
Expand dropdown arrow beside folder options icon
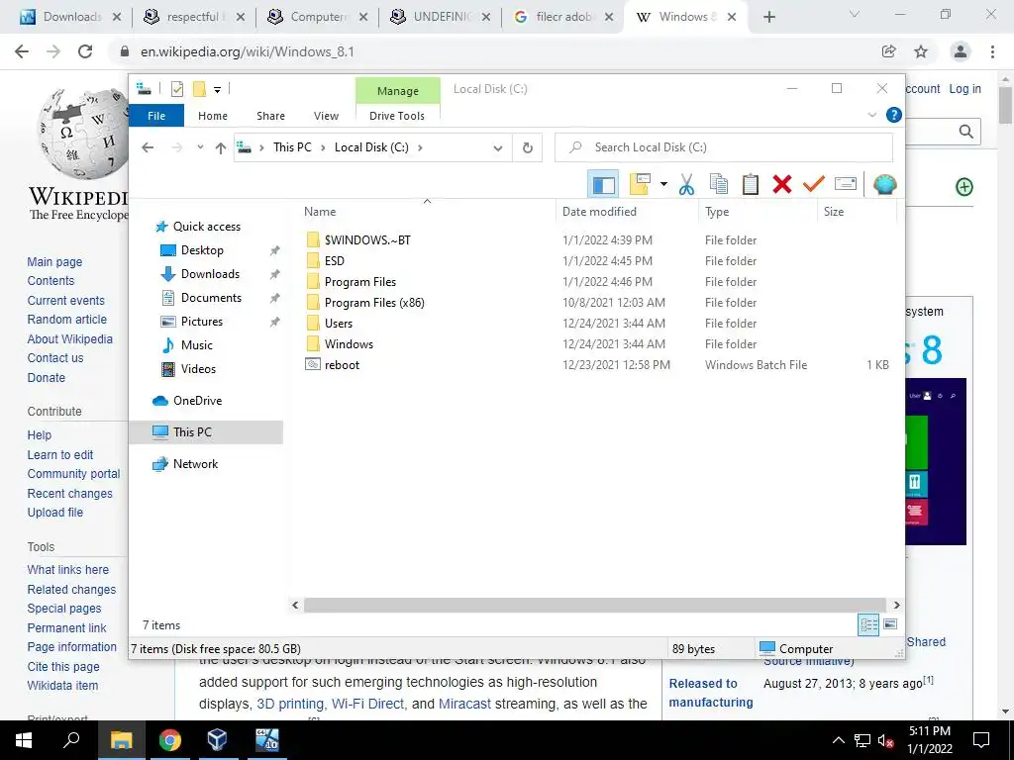click(663, 185)
